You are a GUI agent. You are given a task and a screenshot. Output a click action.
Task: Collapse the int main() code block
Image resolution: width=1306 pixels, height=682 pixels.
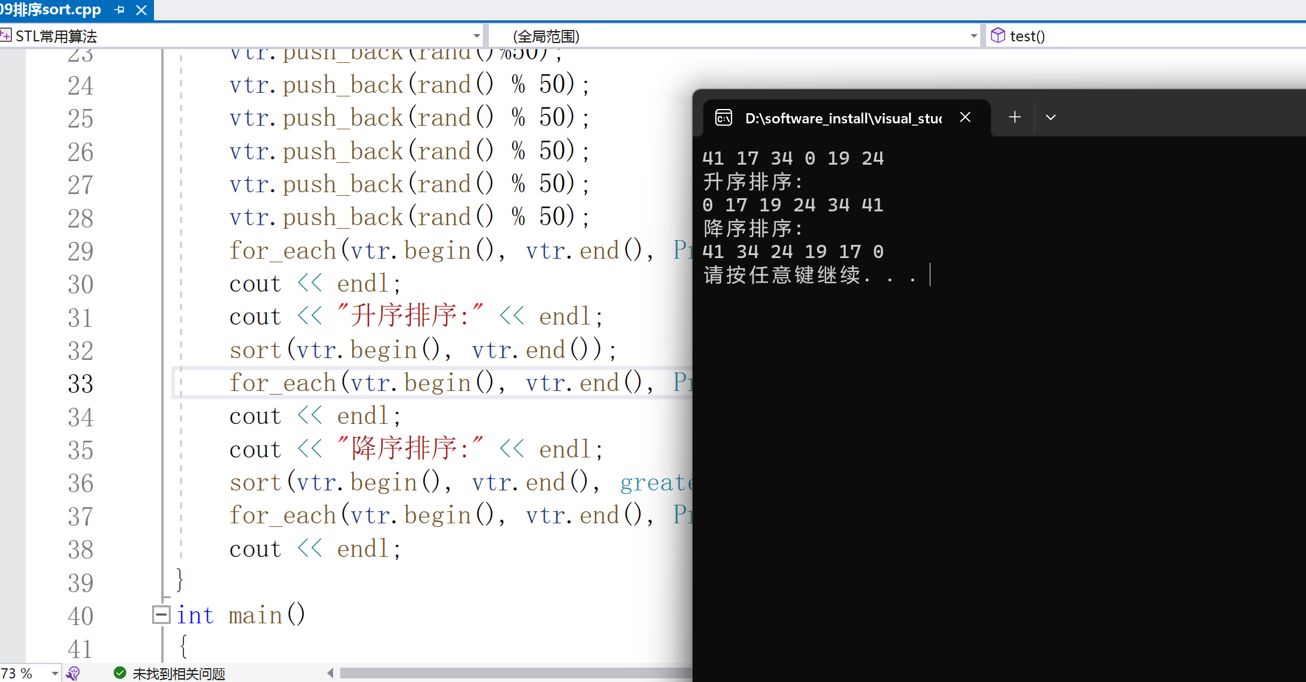[x=161, y=614]
